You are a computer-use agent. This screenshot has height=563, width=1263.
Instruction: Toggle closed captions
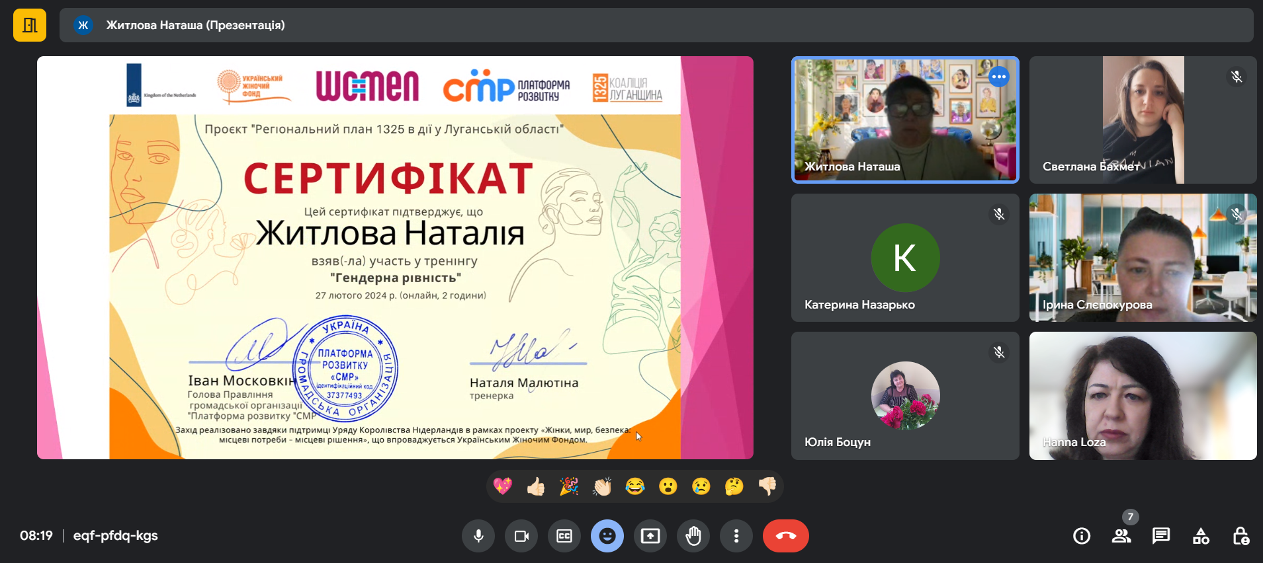564,536
